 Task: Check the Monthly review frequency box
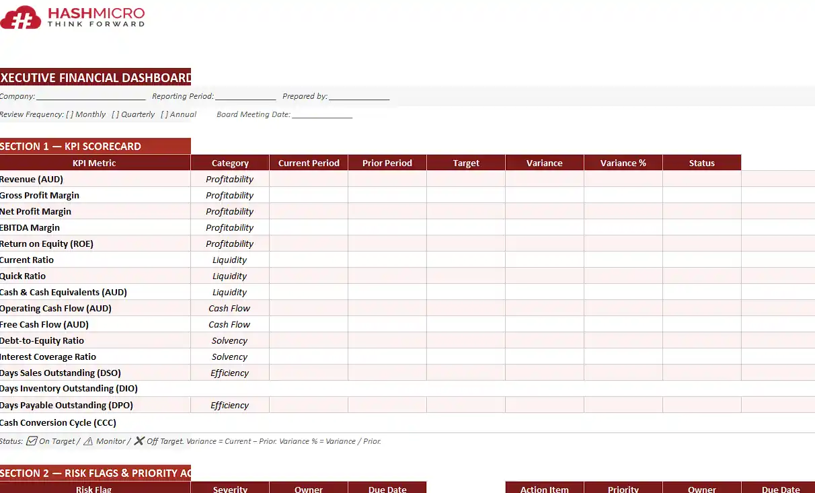(x=70, y=114)
